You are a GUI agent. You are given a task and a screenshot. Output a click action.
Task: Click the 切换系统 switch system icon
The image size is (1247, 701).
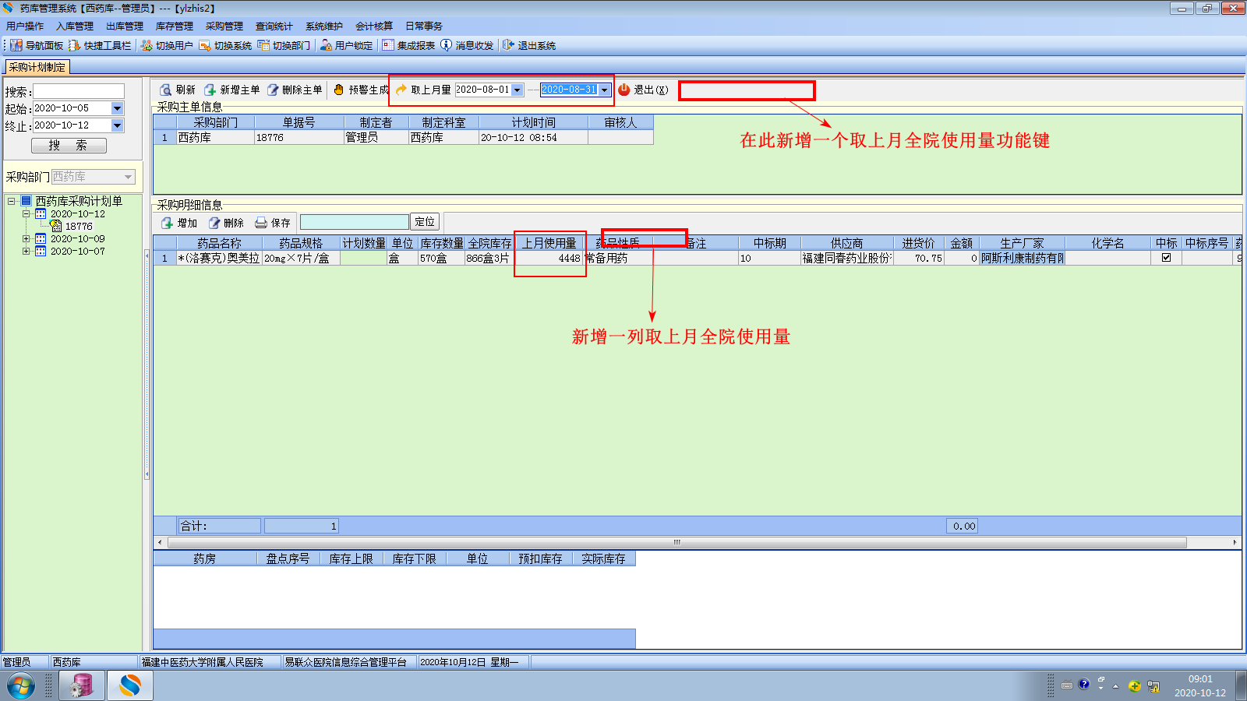coord(205,45)
